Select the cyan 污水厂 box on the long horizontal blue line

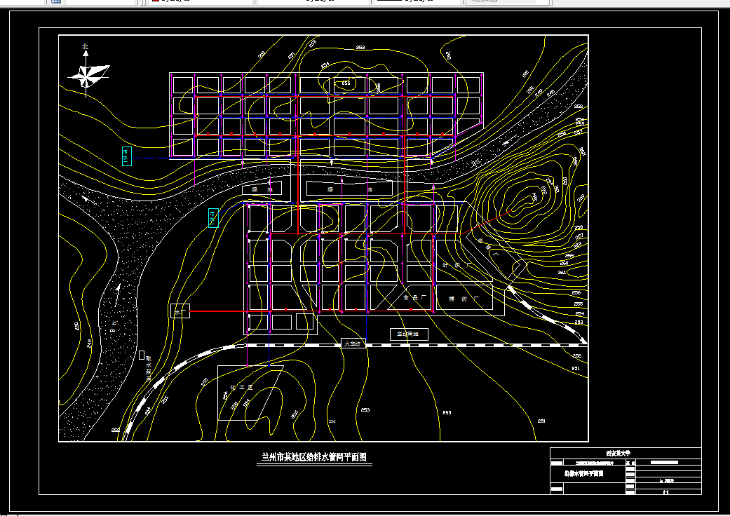click(x=126, y=156)
